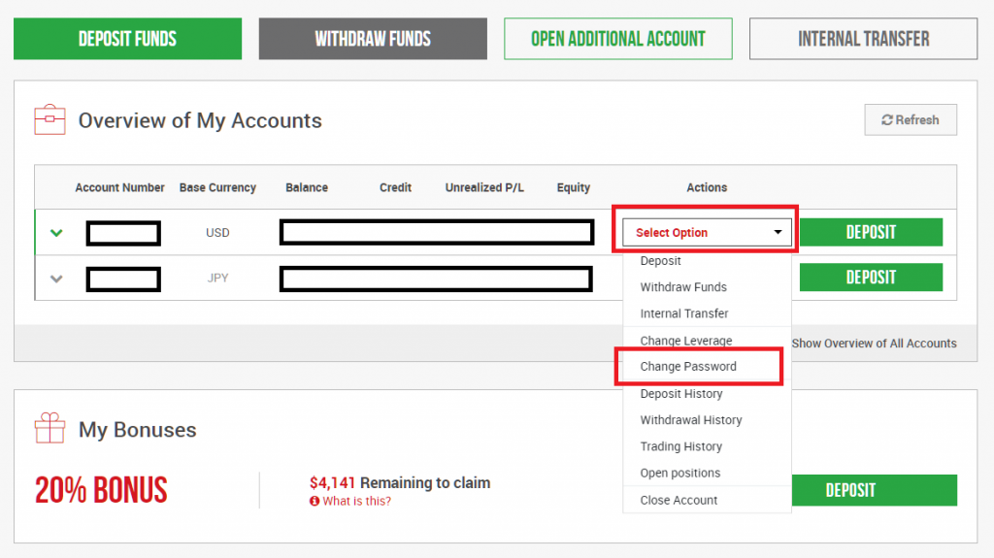The height and width of the screenshot is (558, 994).
Task: Open the What is this? link
Action: tap(356, 501)
